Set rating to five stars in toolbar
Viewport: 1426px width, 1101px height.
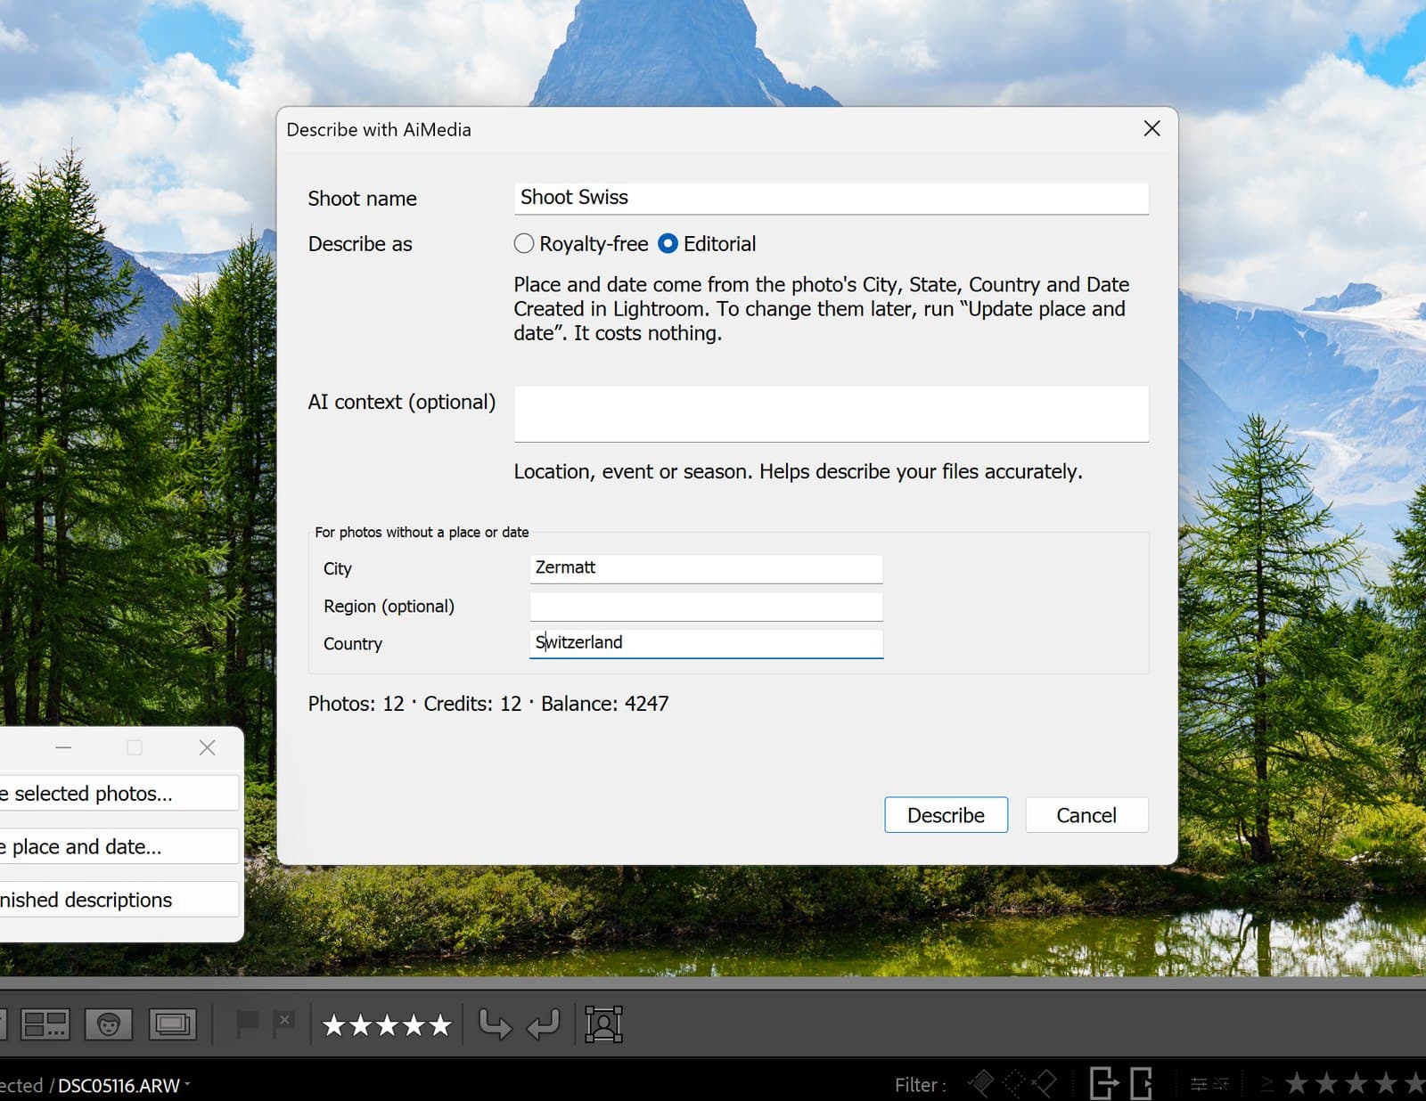pyautogui.click(x=440, y=1025)
